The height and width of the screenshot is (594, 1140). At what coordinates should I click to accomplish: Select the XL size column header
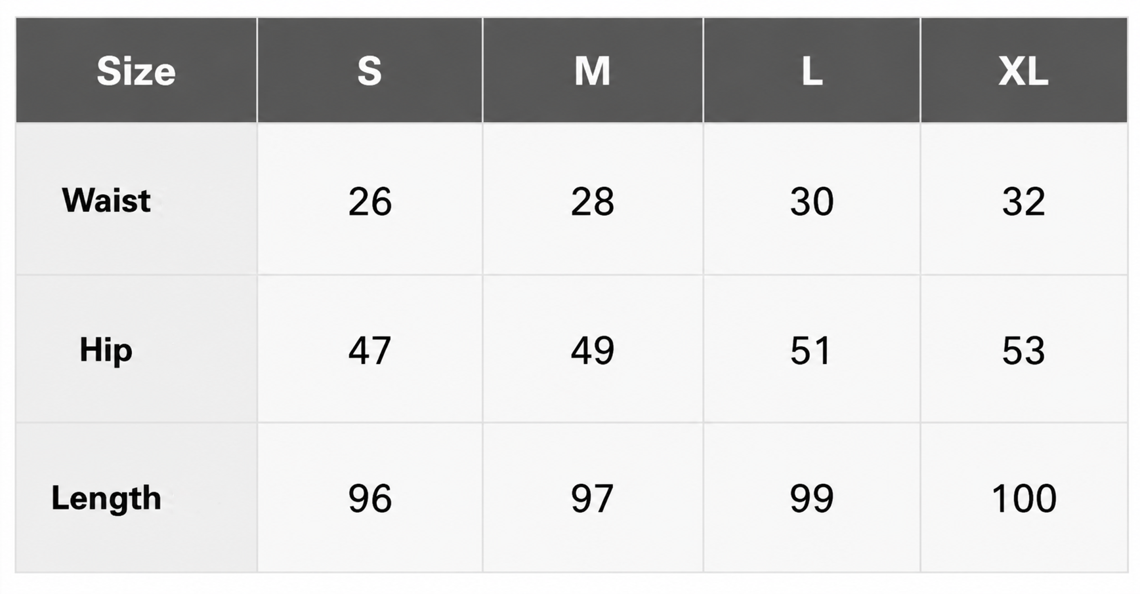1024,70
